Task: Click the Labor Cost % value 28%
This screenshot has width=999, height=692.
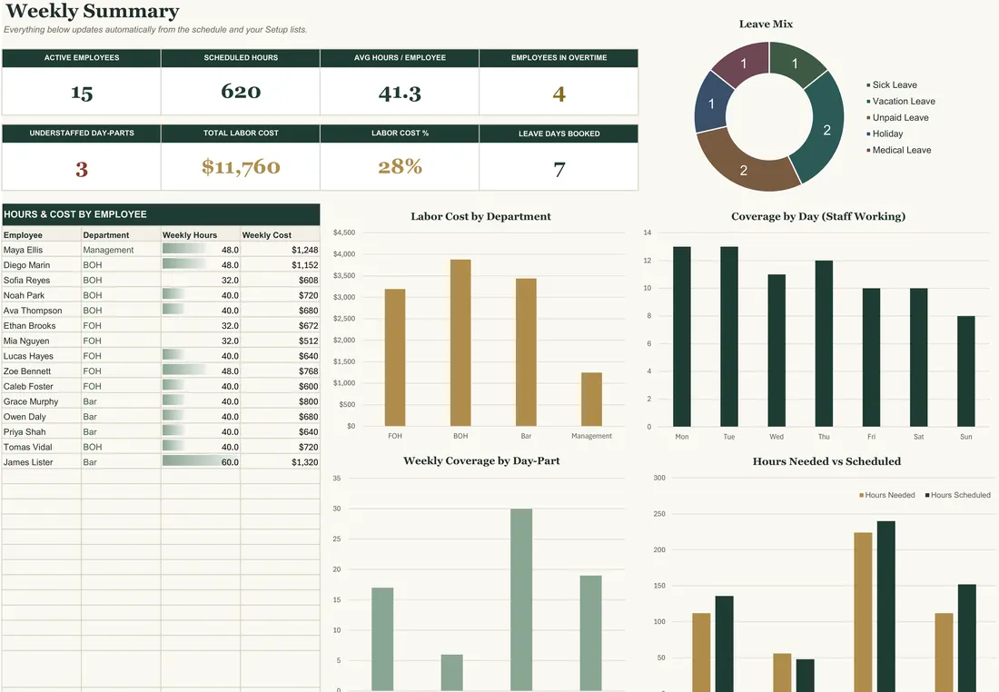Action: pos(400,166)
